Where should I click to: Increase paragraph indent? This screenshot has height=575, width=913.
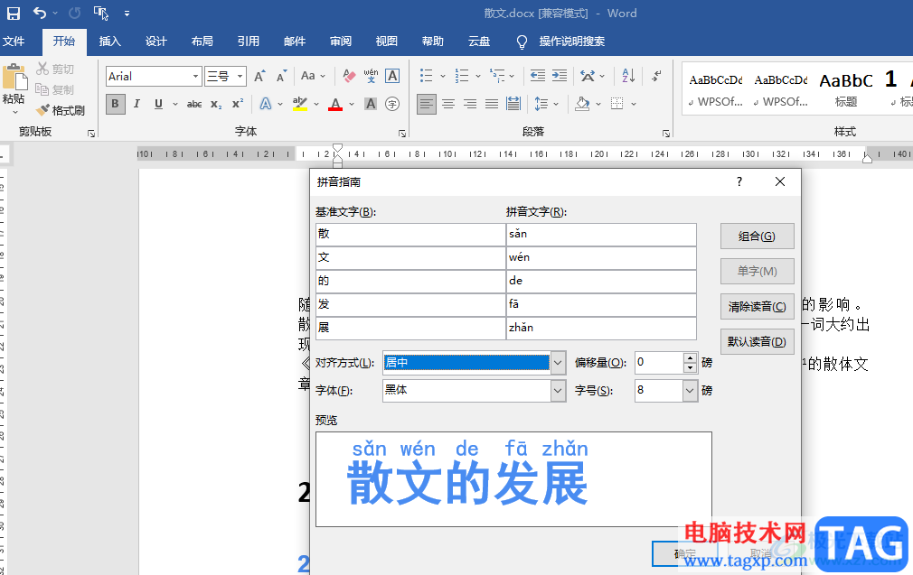click(x=560, y=76)
